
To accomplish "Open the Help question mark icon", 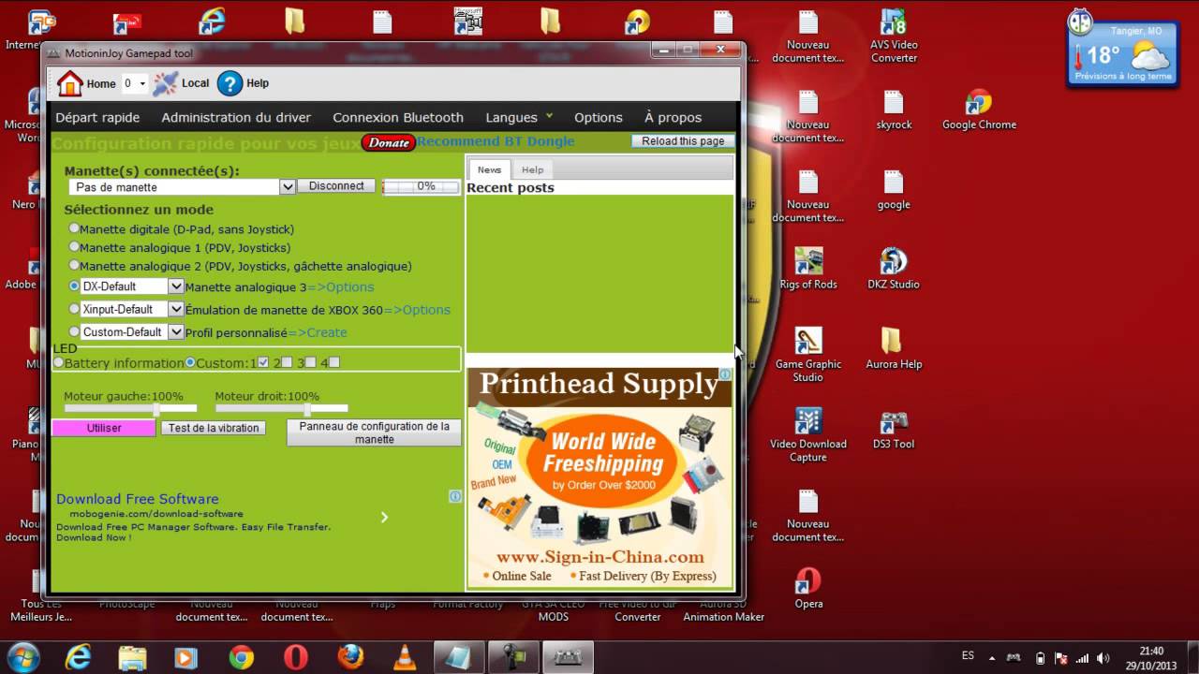I will [x=229, y=83].
